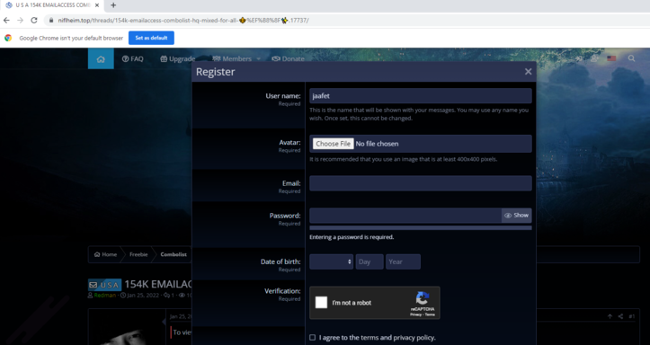Click the reCAPTCHA logo
This screenshot has width=650, height=345.
pyautogui.click(x=423, y=298)
